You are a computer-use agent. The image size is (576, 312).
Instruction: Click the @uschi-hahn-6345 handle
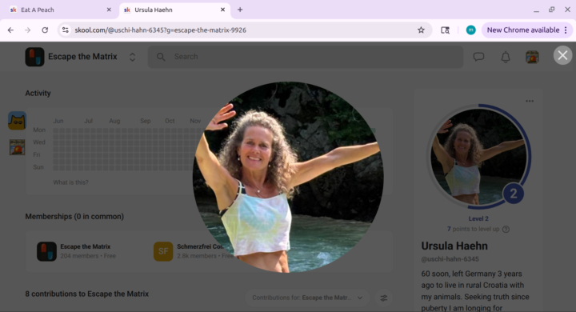point(450,259)
